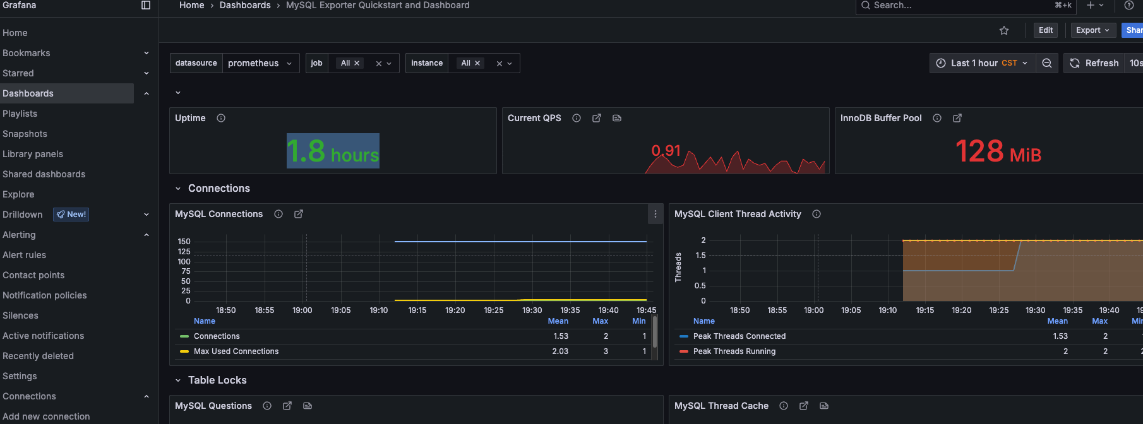Navigate to Dashboards breadcrumb link
1143x424 pixels.
tap(245, 5)
